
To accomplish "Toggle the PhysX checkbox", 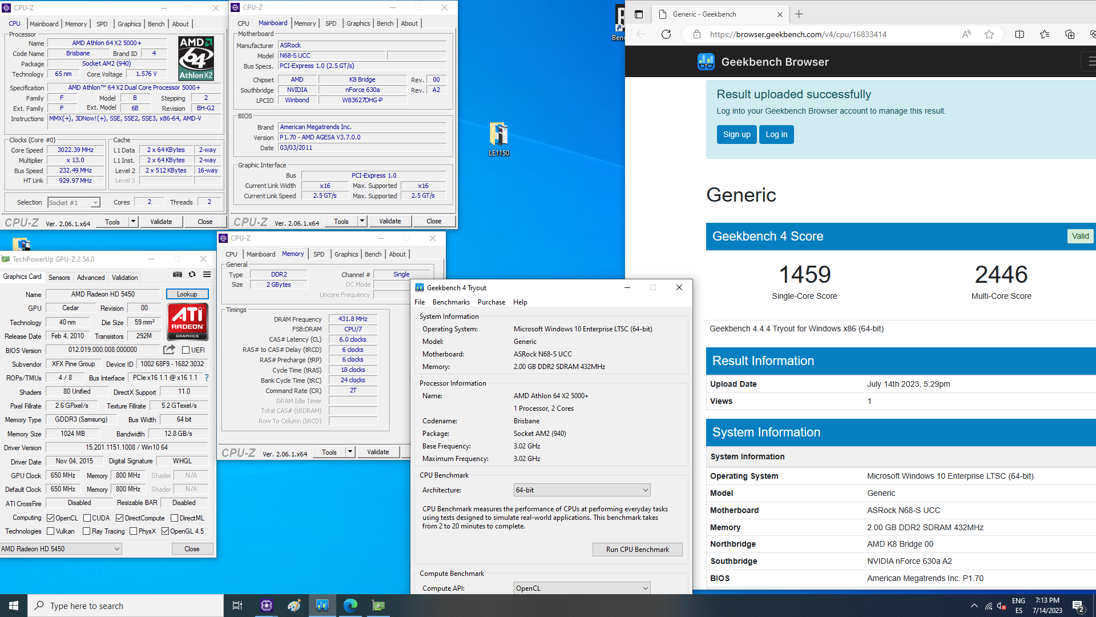I will pyautogui.click(x=133, y=531).
